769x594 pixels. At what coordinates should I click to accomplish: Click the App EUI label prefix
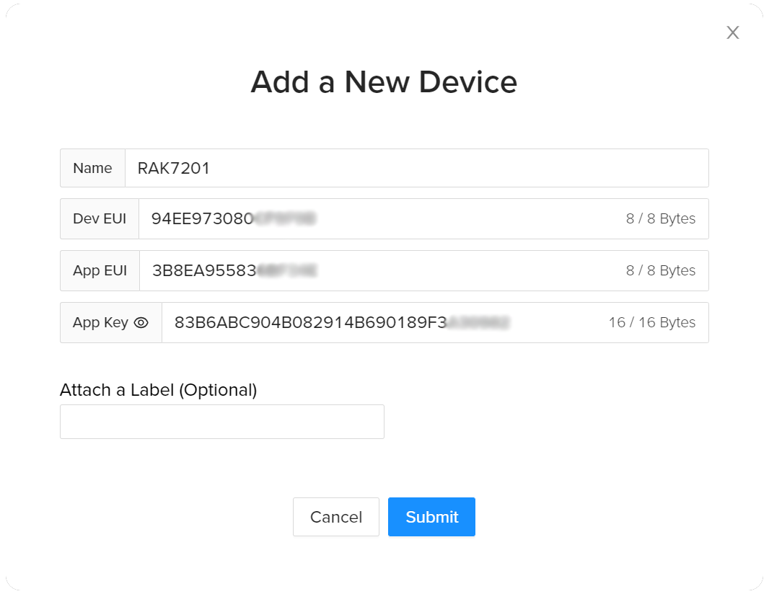click(x=100, y=271)
